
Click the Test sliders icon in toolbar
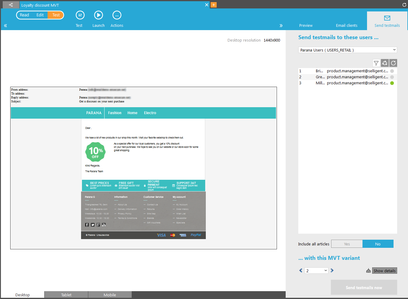pos(80,15)
